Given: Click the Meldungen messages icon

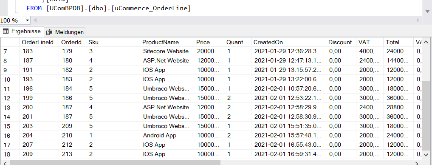Looking at the screenshot, I should pyautogui.click(x=49, y=32).
